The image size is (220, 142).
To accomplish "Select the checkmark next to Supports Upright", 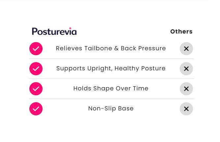I will point(36,69).
